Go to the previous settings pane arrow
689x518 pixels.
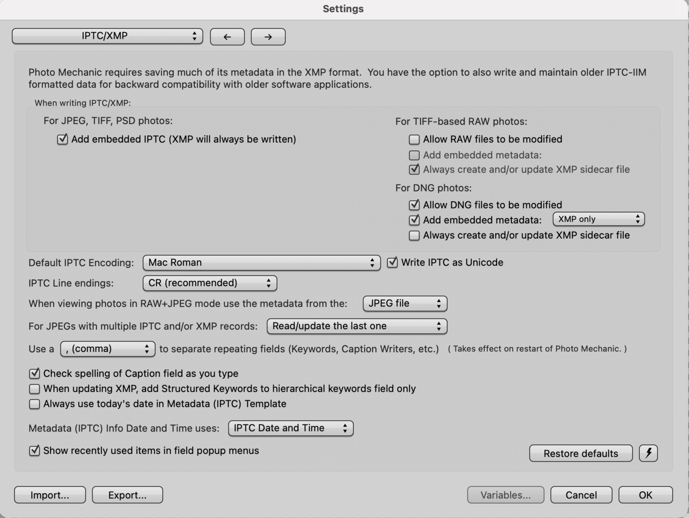tap(227, 37)
